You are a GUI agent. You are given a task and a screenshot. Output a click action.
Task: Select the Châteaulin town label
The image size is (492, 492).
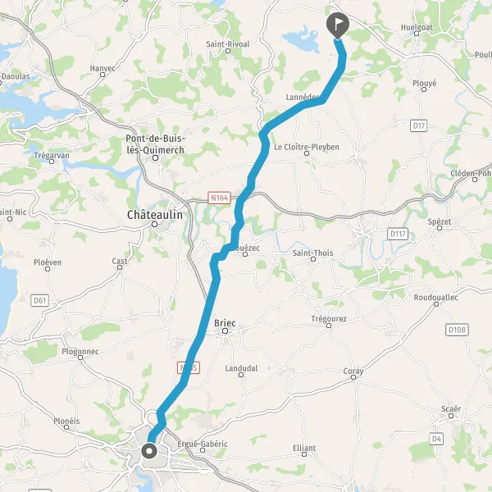155,215
